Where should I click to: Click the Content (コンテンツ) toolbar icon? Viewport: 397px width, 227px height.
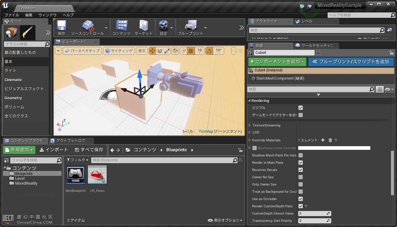tap(121, 27)
